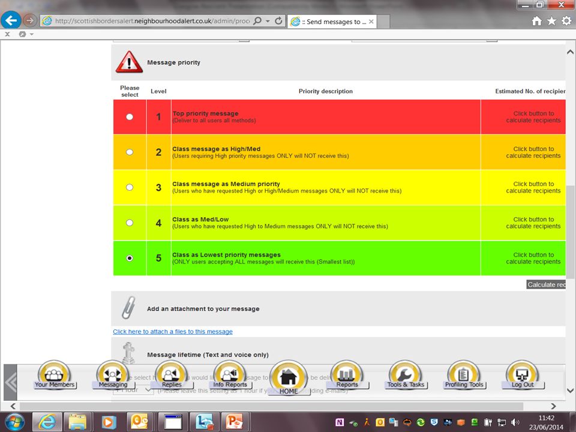Open the Windows Start button

pos(14,422)
